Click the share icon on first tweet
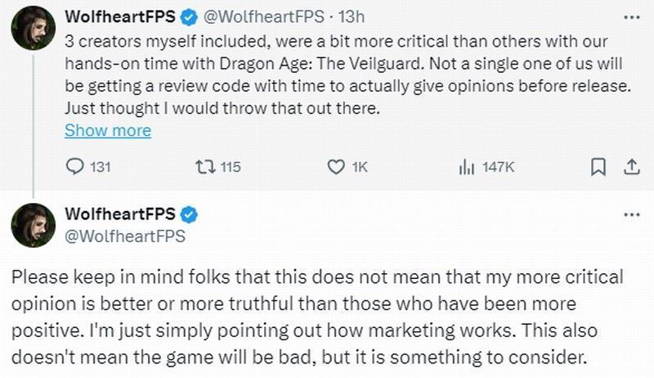Viewport: 654px width, 378px height. (x=630, y=167)
